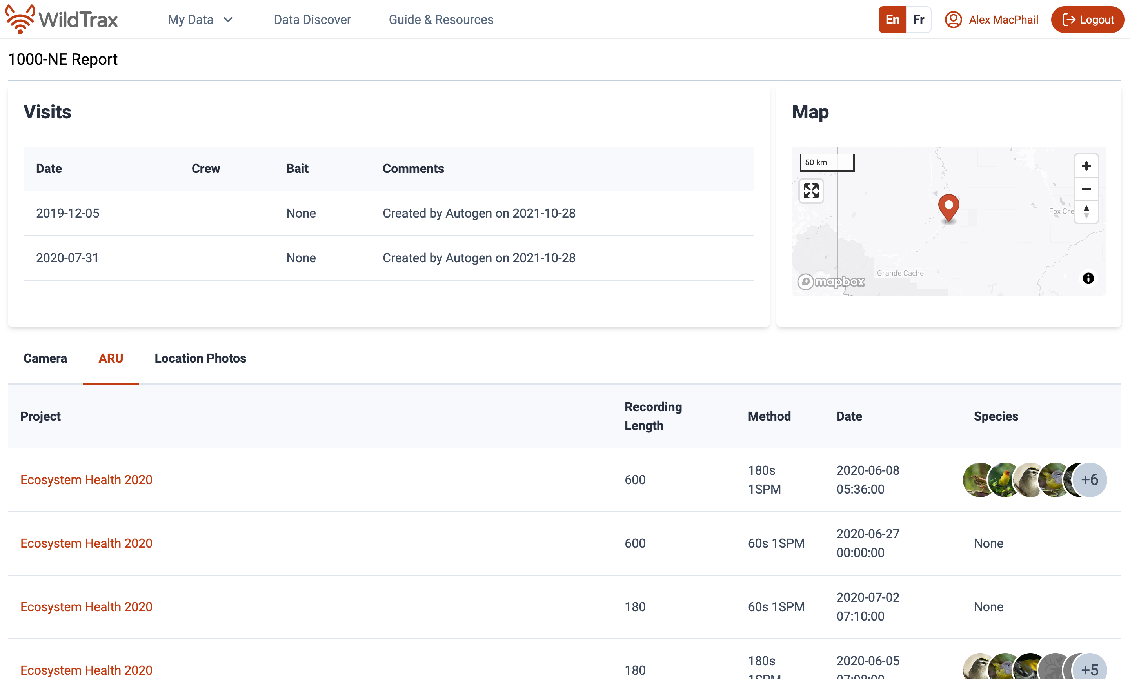Select English language option
Viewport: 1130px width, 679px height.
click(892, 20)
